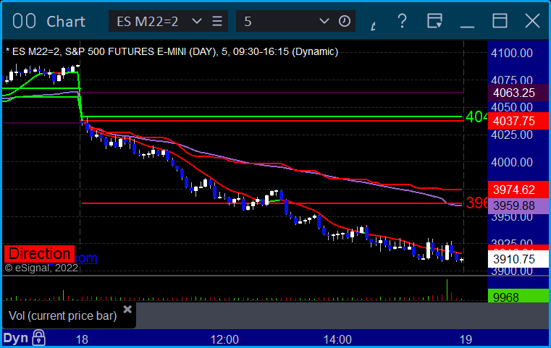The width and height of the screenshot is (551, 348).
Task: Open the symbol dropdown for ES M22=2
Action: [197, 21]
